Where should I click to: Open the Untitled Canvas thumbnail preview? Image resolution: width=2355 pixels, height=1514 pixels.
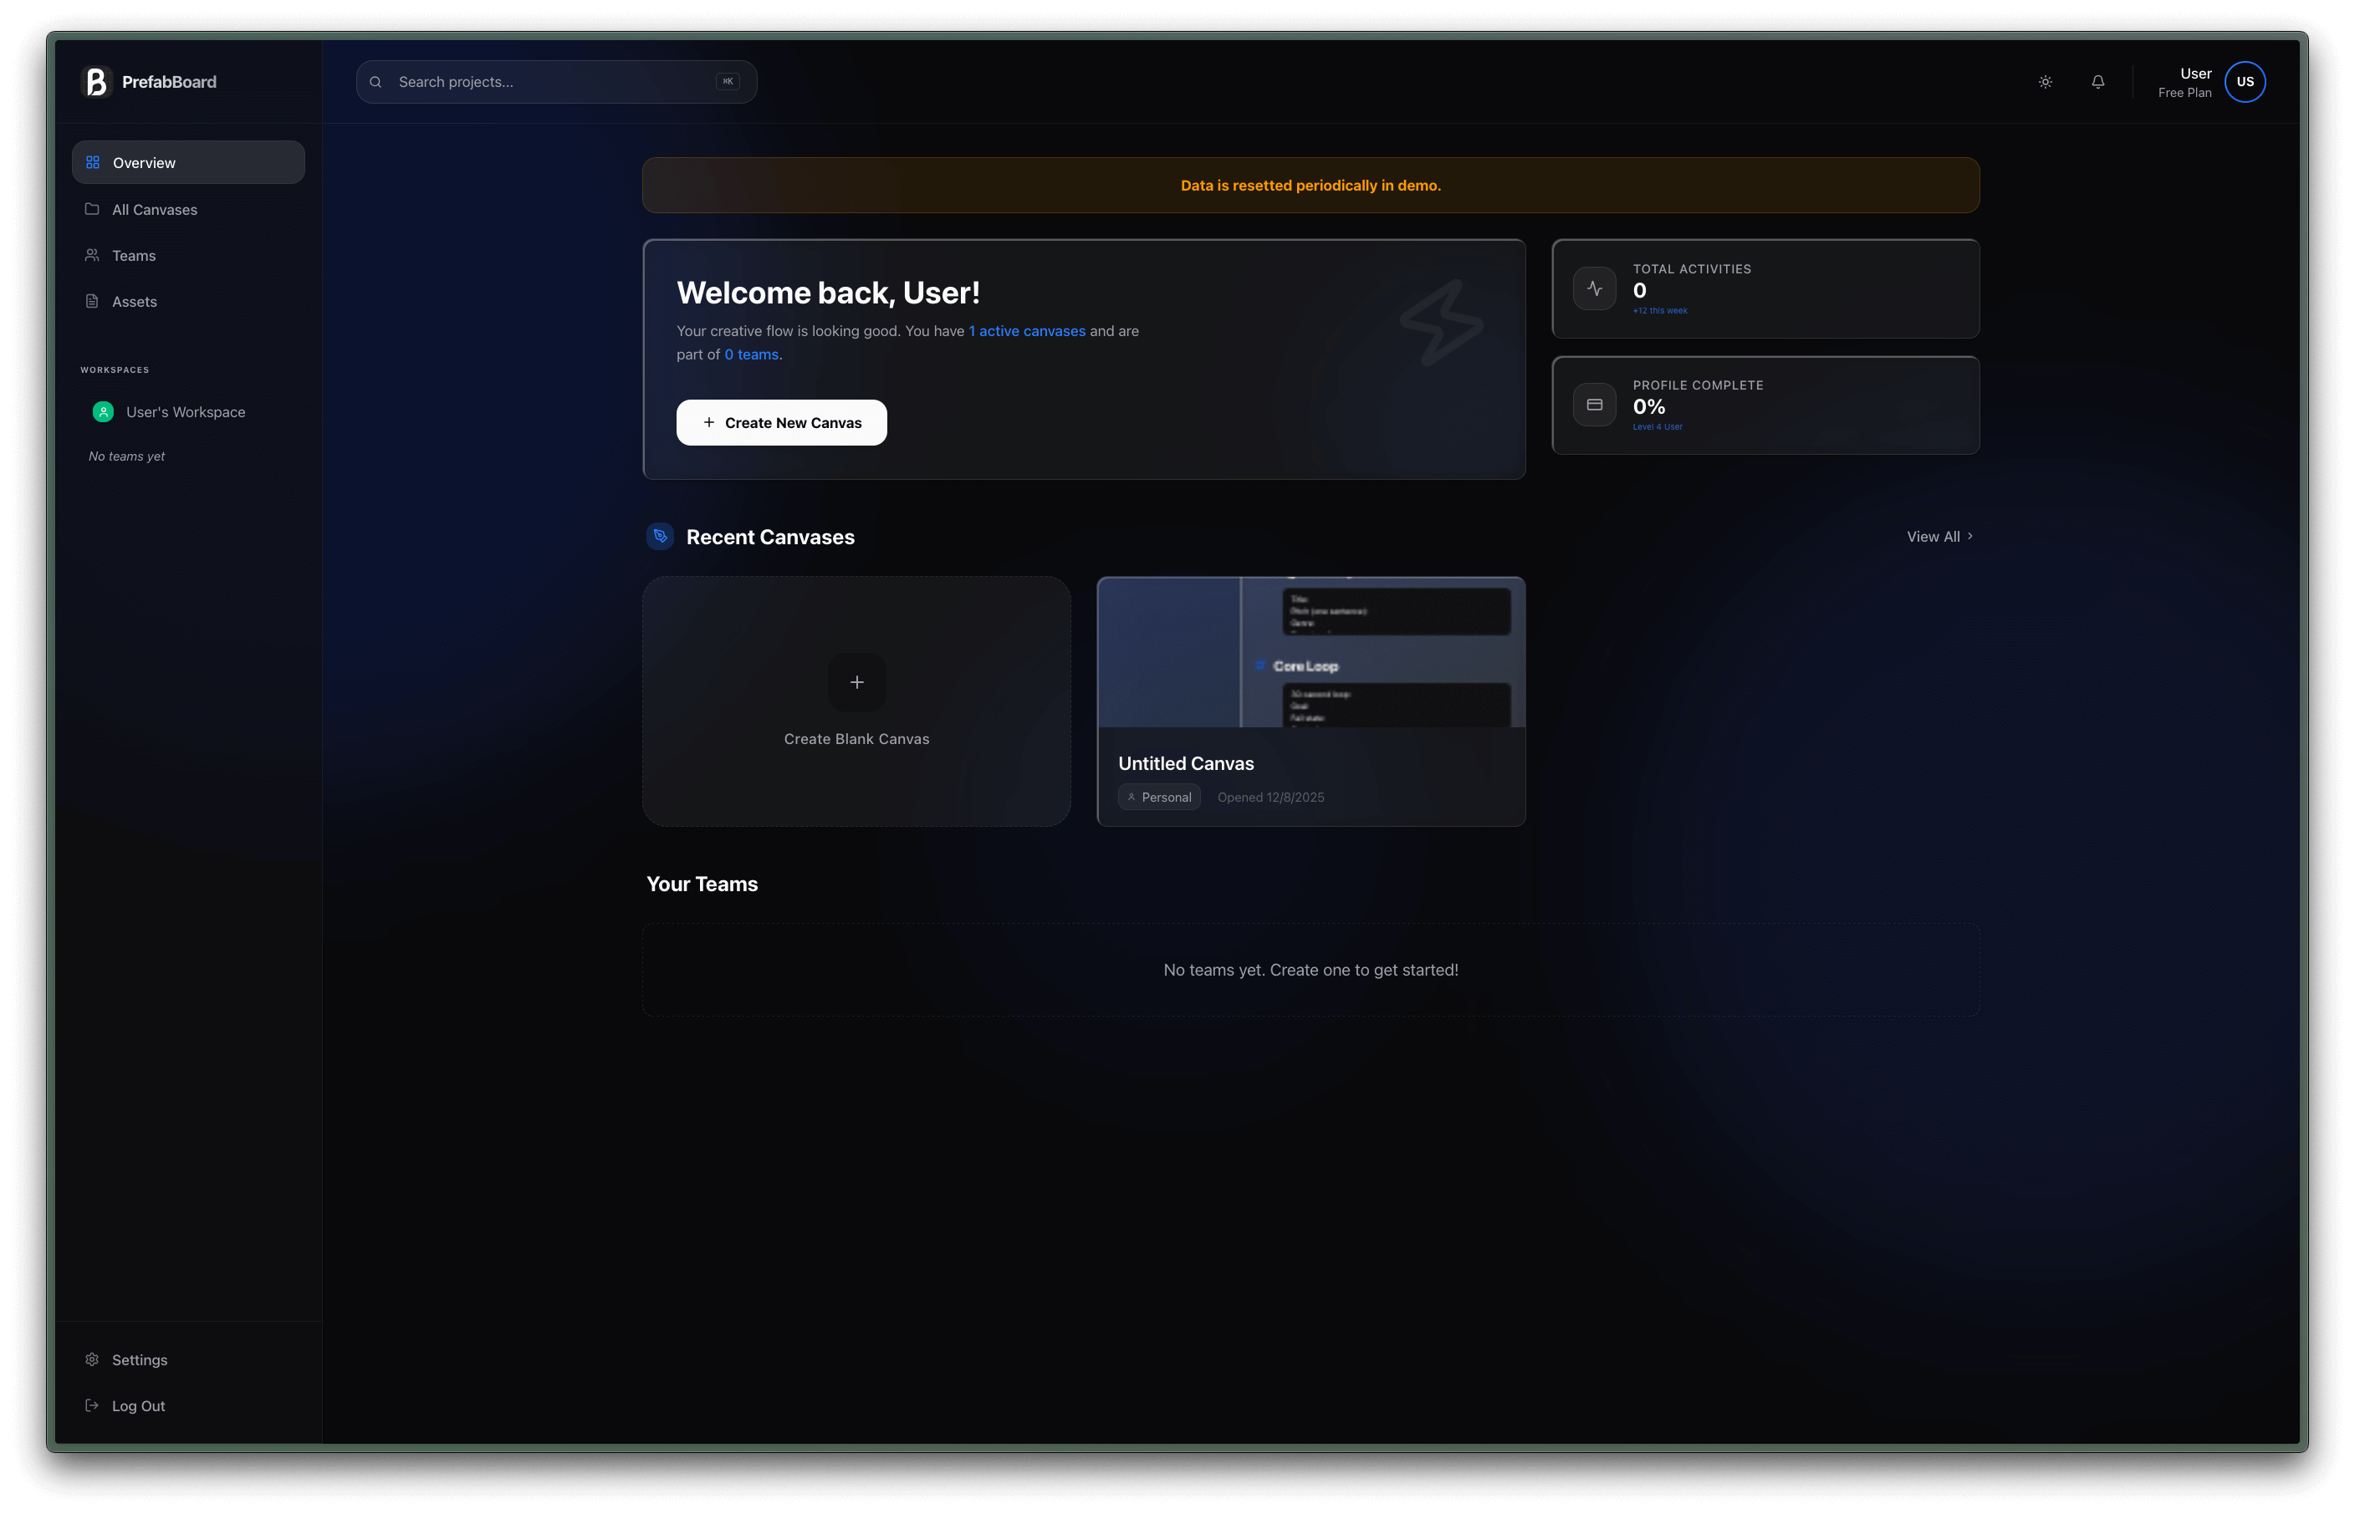click(1310, 653)
